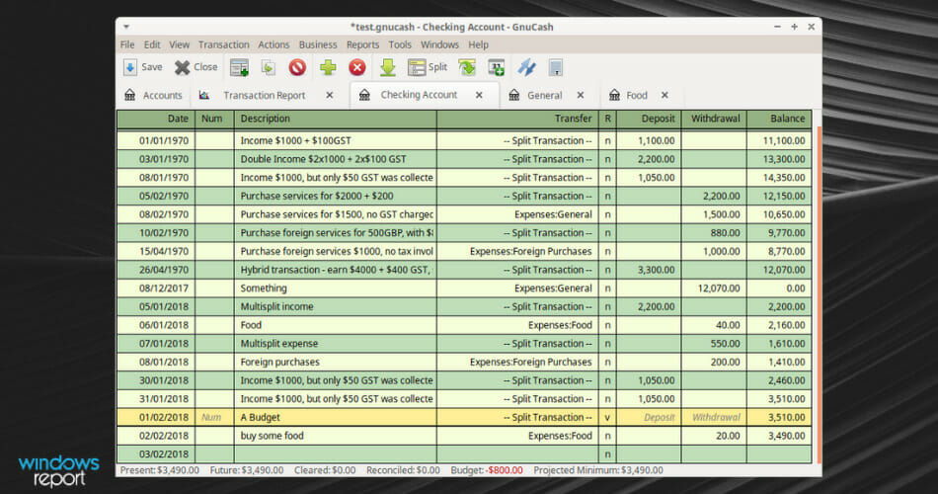
Task: Open the Business menu
Action: 318,44
